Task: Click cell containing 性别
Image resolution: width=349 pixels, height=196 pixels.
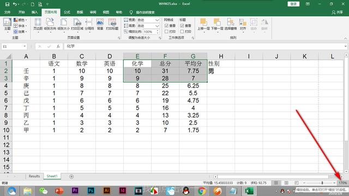Action: [x=221, y=64]
